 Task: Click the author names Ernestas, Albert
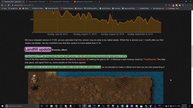pyautogui.click(x=60, y=50)
